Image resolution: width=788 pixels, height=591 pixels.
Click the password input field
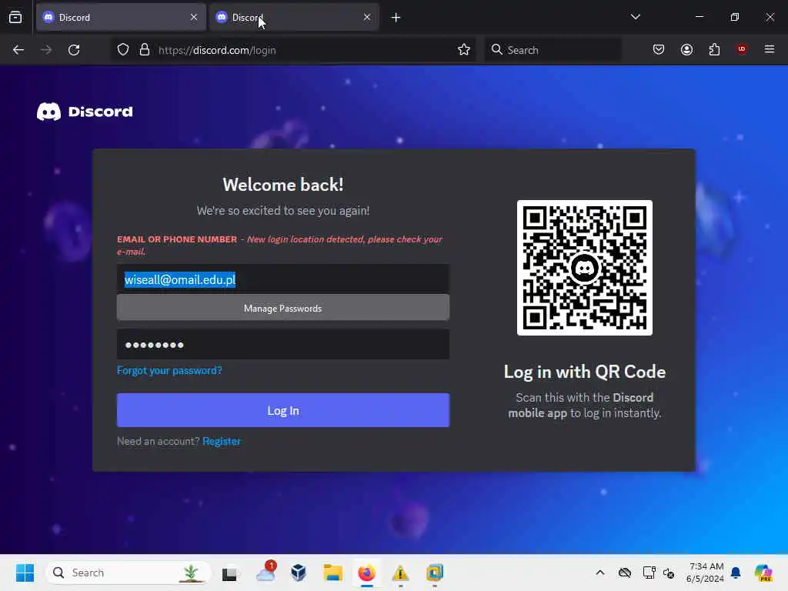coord(283,344)
